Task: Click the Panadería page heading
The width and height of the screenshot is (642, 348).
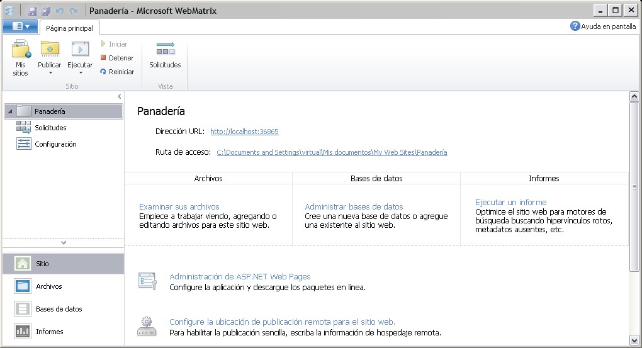Action: tap(161, 111)
